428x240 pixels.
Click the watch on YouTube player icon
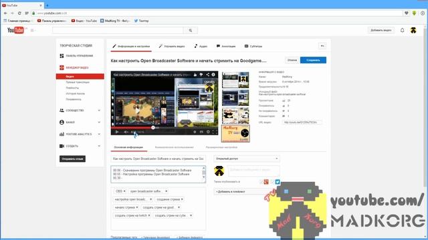click(208, 132)
